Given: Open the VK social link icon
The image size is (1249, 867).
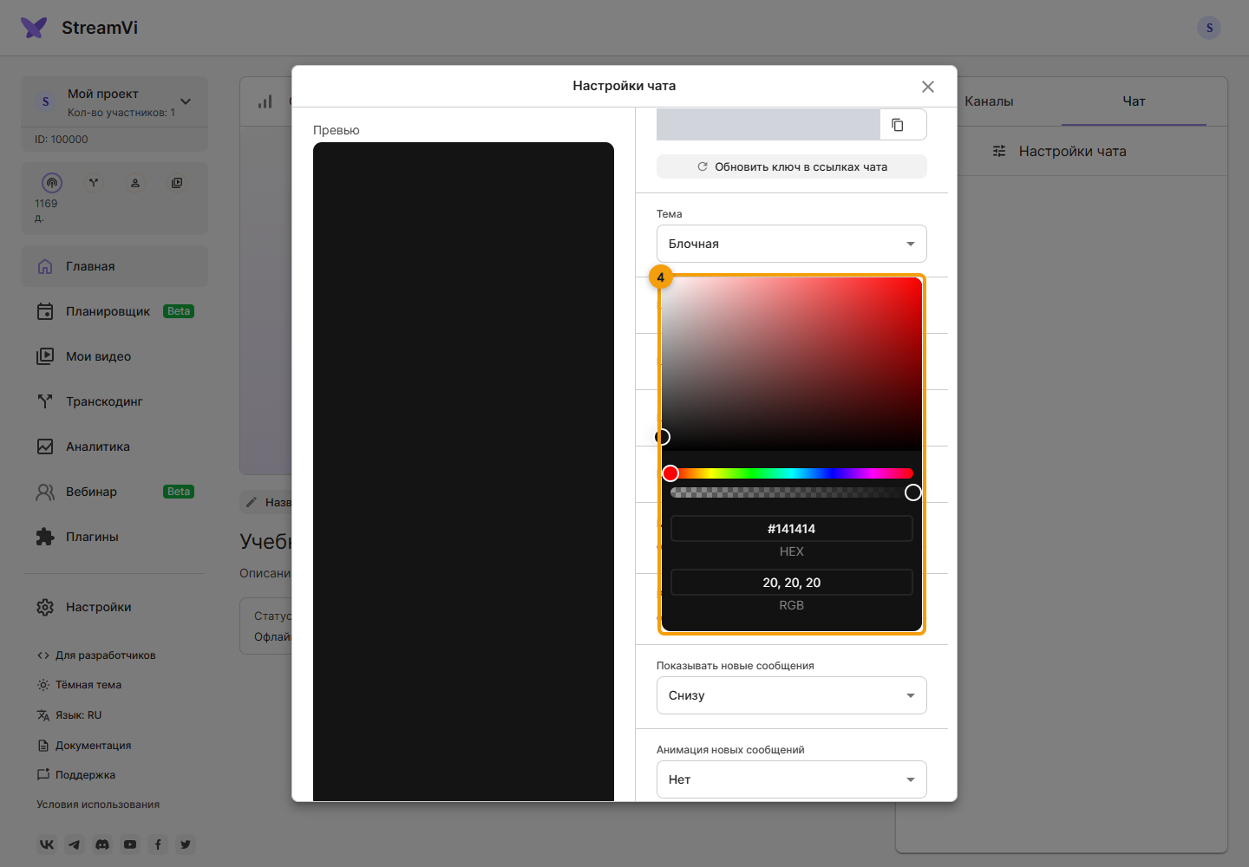Looking at the screenshot, I should 47,844.
